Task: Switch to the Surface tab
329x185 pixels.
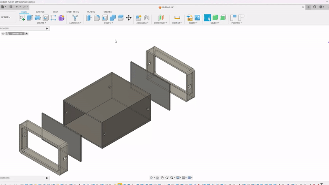Action: pyautogui.click(x=40, y=12)
